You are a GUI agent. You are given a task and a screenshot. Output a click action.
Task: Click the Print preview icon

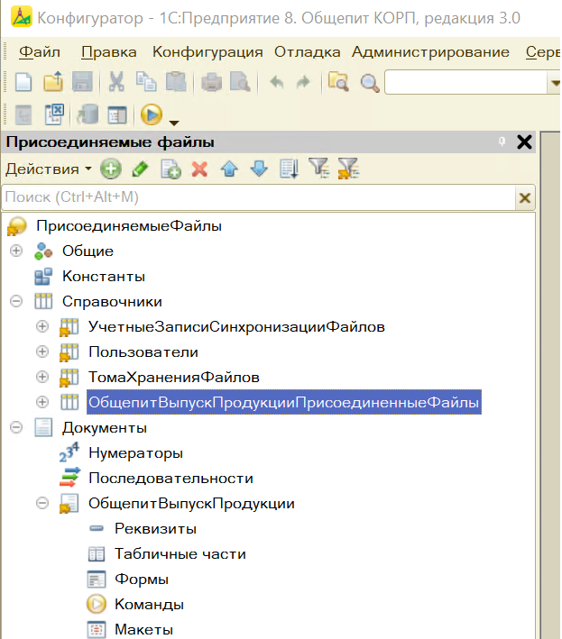pos(240,82)
